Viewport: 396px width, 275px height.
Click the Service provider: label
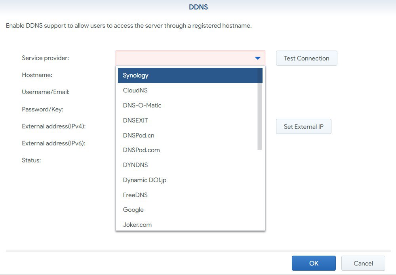[x=46, y=58]
